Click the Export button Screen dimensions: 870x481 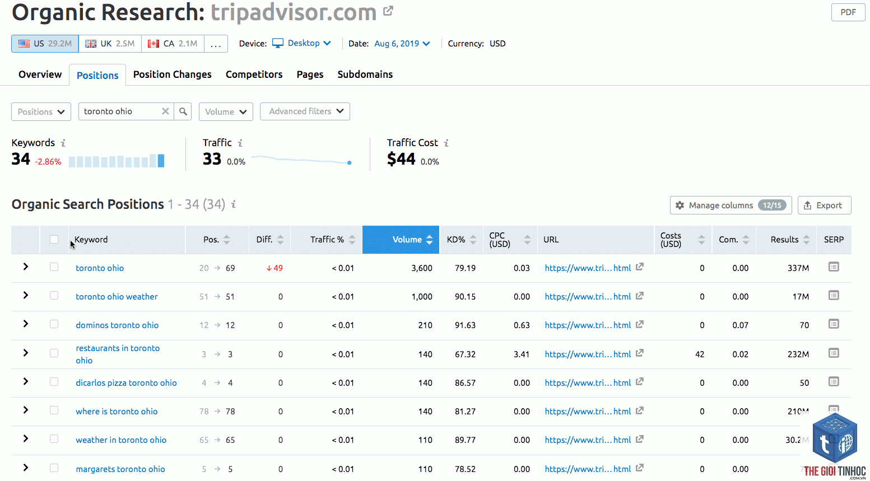pyautogui.click(x=824, y=206)
